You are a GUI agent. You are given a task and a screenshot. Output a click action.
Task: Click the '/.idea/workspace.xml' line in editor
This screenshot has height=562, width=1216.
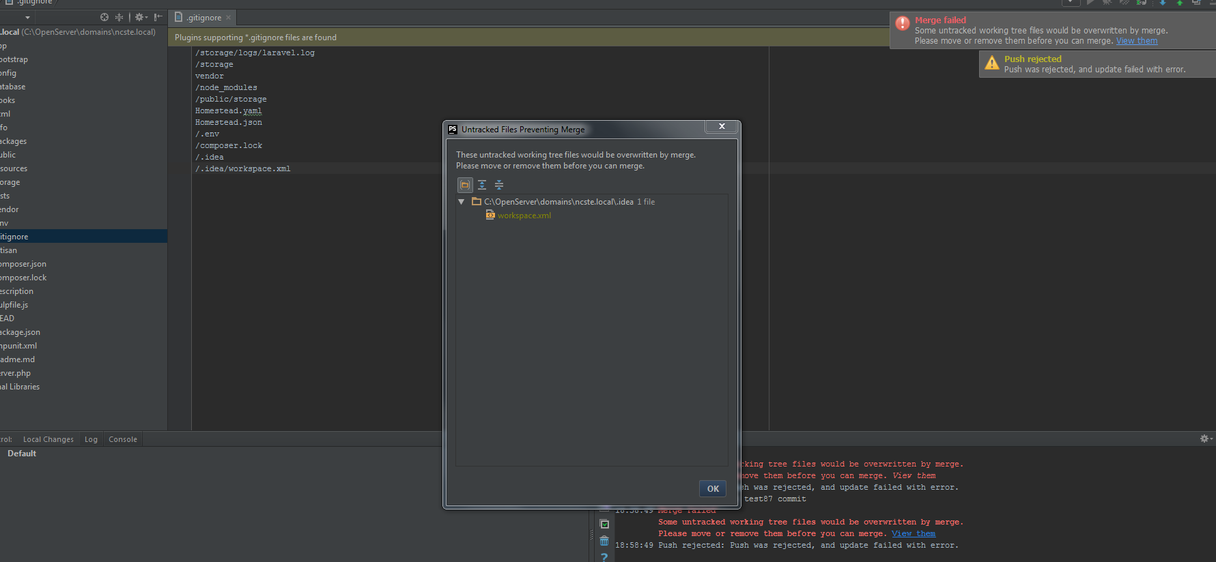(x=243, y=168)
